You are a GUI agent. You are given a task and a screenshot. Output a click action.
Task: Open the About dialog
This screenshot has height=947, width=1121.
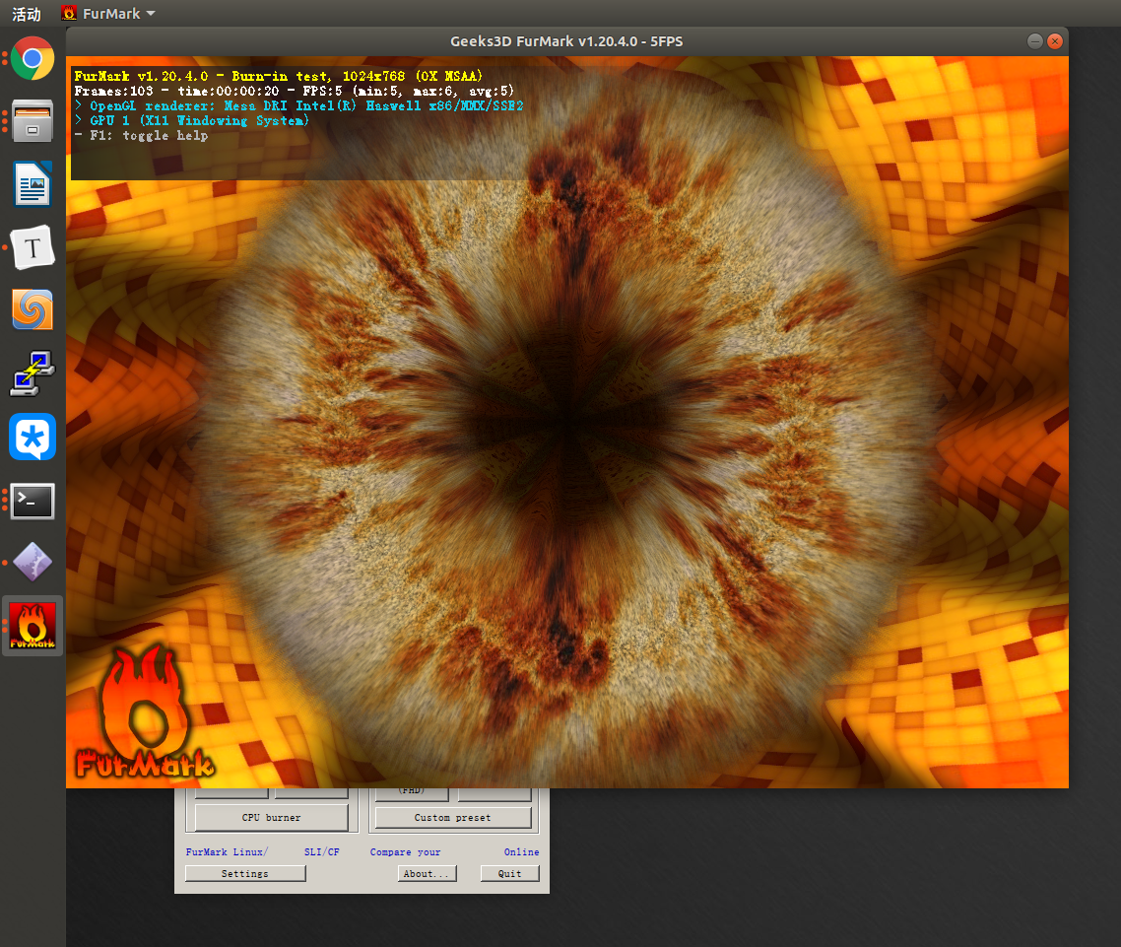click(427, 872)
